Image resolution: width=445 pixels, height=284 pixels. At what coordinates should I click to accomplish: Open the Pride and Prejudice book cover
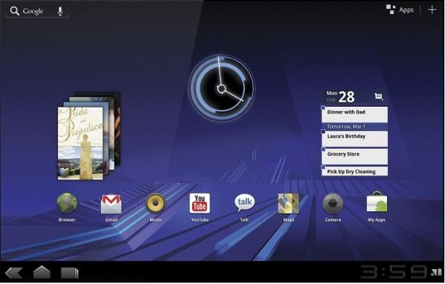(x=80, y=143)
